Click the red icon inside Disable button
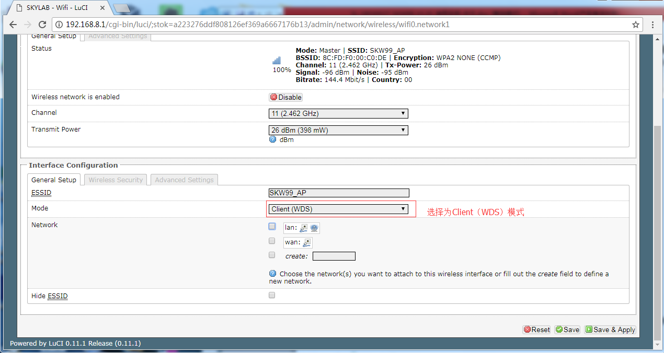This screenshot has height=353, width=664. point(274,97)
